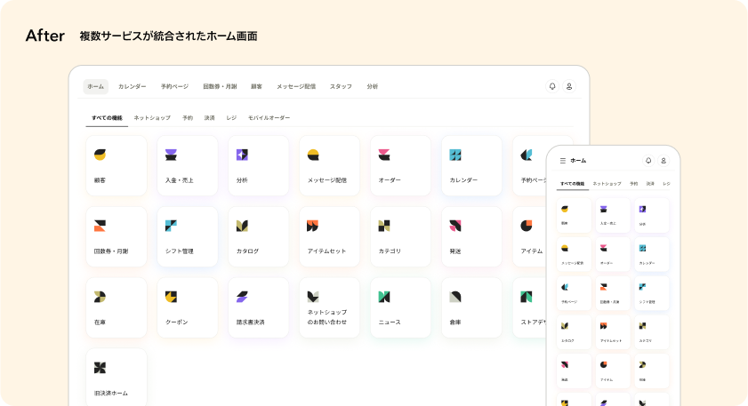This screenshot has width=748, height=406.
Task: Click the desktop notification bell icon
Action: [552, 86]
